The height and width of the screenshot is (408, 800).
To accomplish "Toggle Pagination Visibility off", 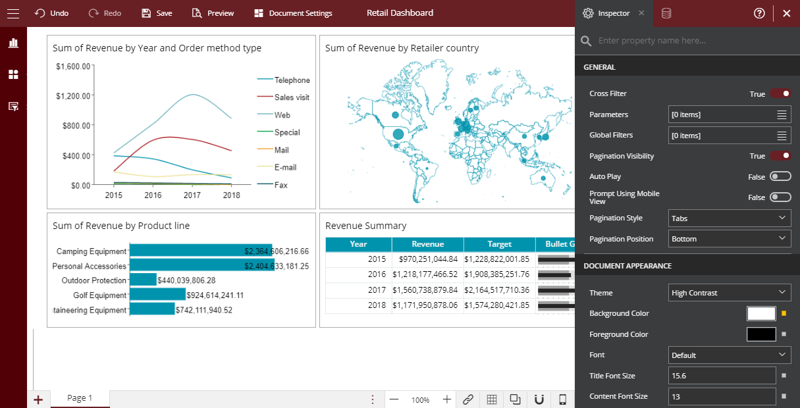I will click(x=780, y=156).
